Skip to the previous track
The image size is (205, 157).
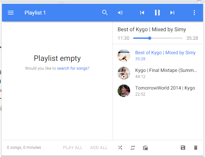[x=142, y=13]
